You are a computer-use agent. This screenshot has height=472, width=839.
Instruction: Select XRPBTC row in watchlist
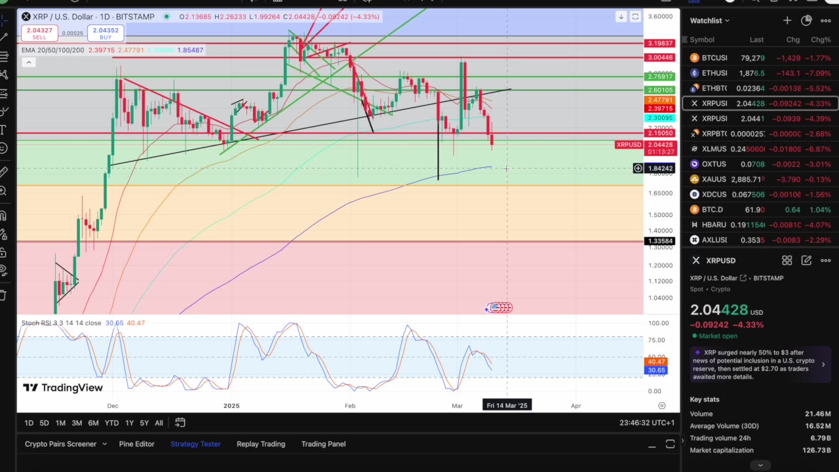pyautogui.click(x=760, y=134)
